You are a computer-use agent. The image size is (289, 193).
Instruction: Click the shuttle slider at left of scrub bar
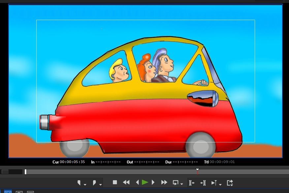click(x=5, y=172)
